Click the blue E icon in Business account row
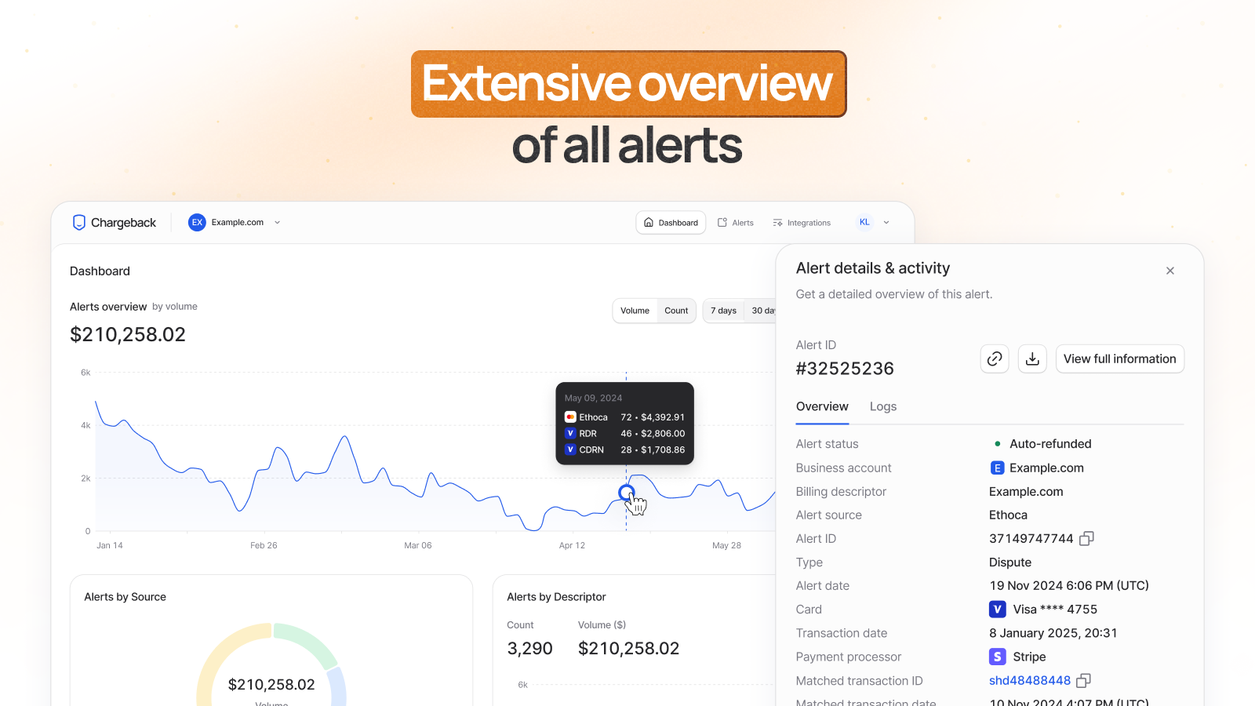 pos(997,468)
